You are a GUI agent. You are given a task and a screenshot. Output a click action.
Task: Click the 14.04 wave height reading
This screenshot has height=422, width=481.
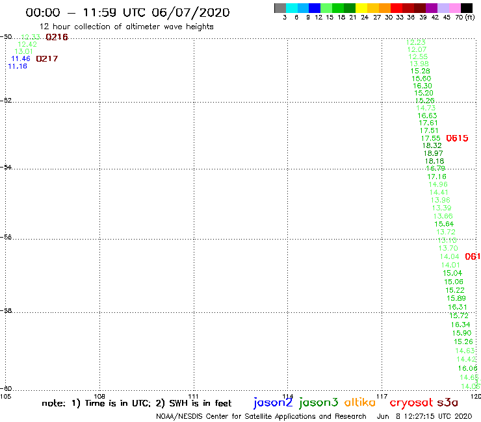click(450, 256)
